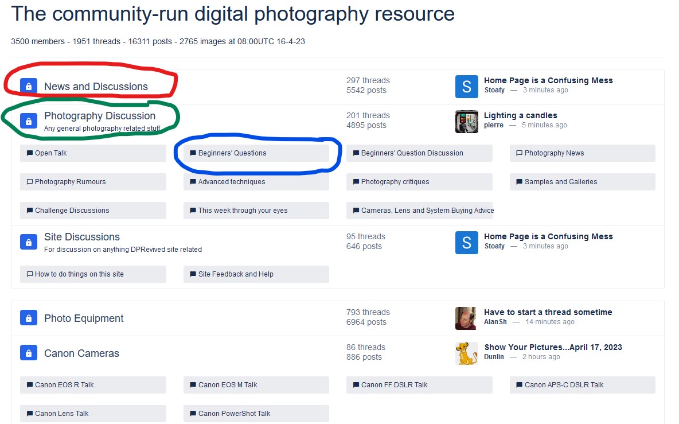
Task: Click the lock icon beside Photo Equipment
Action: [x=29, y=318]
